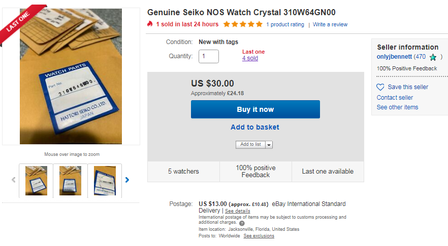Click the red flame sold icon

pyautogui.click(x=150, y=24)
